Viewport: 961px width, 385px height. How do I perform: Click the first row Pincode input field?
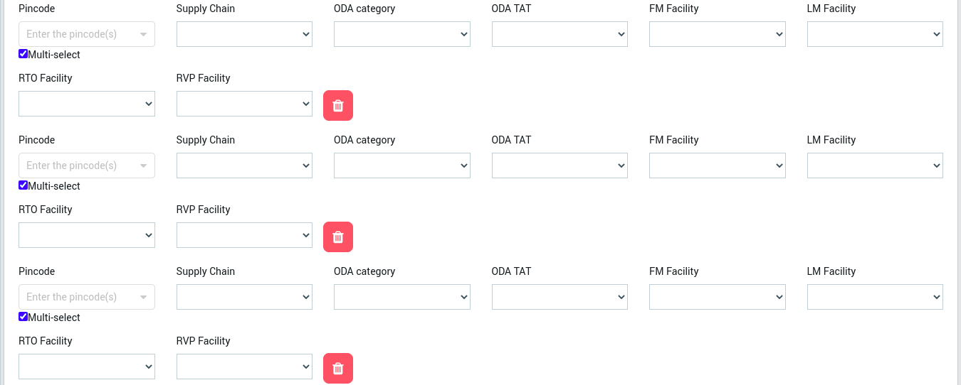pyautogui.click(x=78, y=34)
